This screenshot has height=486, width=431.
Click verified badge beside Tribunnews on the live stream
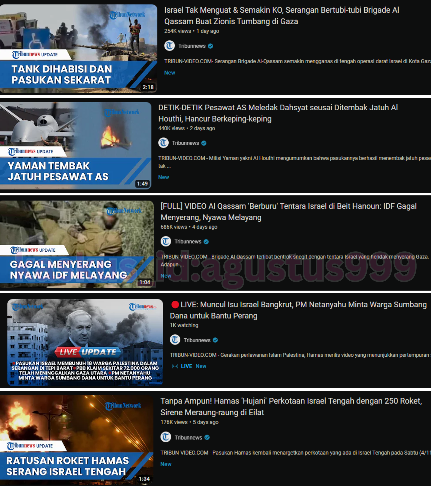point(215,340)
